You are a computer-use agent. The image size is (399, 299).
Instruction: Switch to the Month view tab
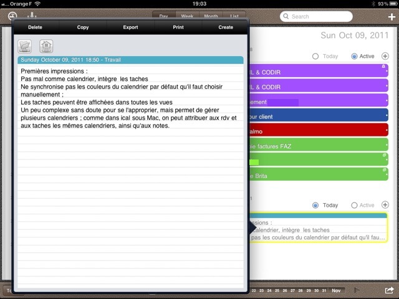pos(211,17)
